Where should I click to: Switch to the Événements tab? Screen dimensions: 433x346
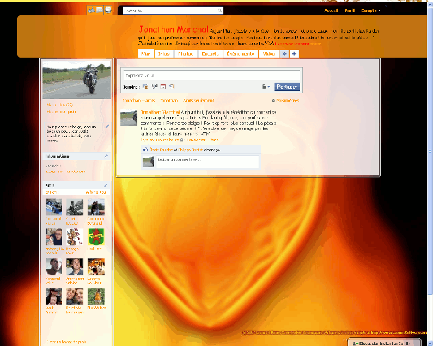240,54
